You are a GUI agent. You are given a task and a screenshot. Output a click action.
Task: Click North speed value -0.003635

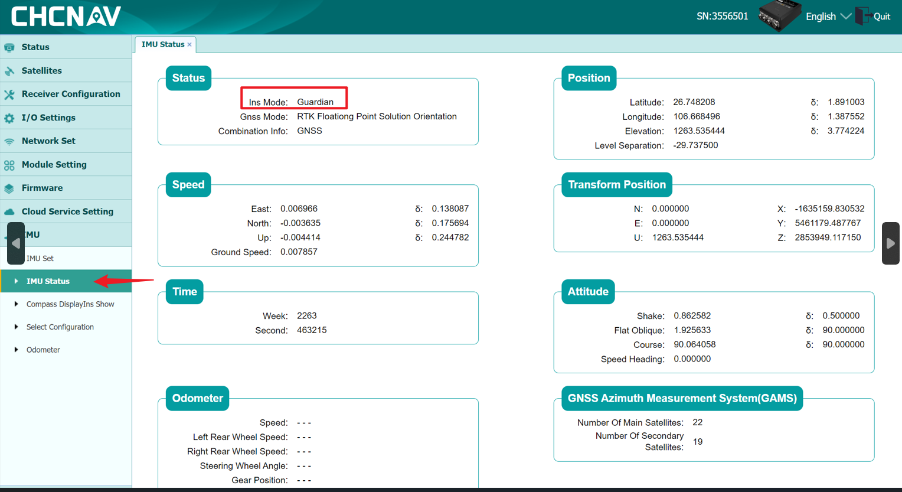click(300, 223)
